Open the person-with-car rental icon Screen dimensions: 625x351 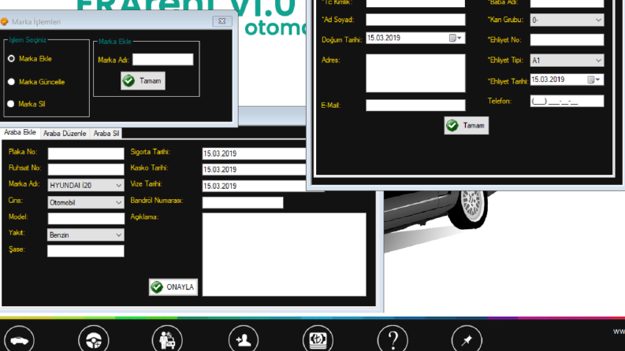coord(167,339)
